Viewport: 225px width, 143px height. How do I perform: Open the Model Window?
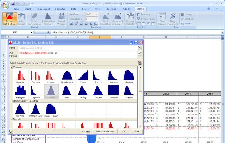(x=62, y=19)
